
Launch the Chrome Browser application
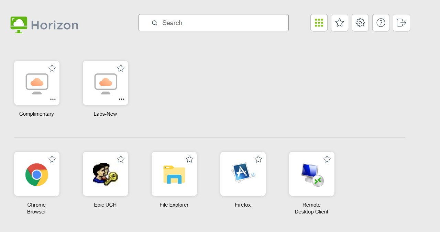[x=37, y=174]
